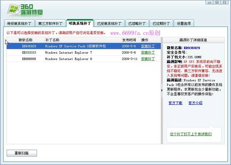Open 设置选项 tab
231x165 pixels.
pos(184,23)
